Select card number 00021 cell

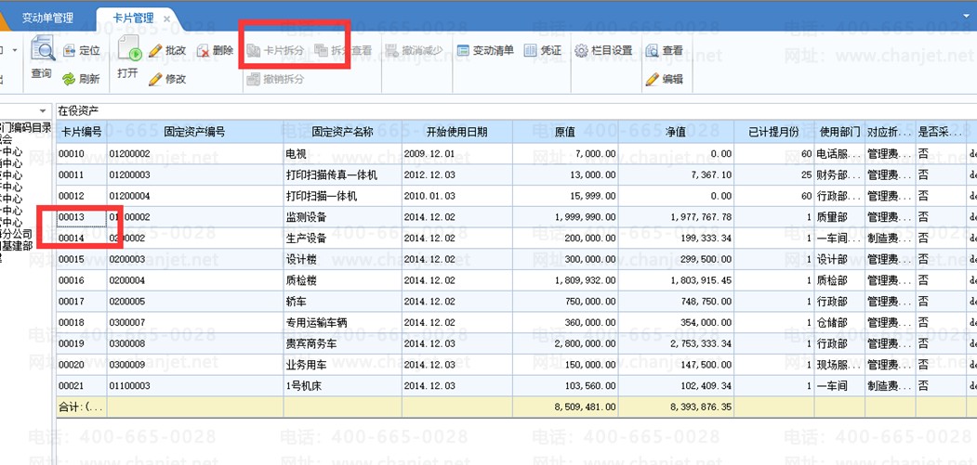82,386
